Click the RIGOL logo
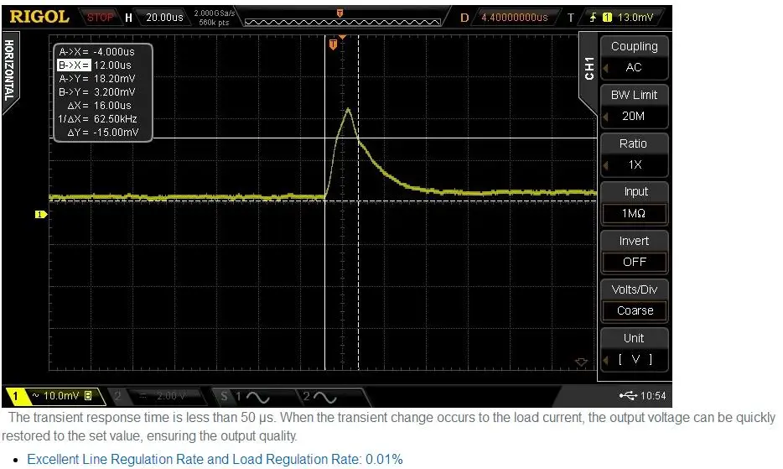The image size is (783, 469). coord(39,17)
